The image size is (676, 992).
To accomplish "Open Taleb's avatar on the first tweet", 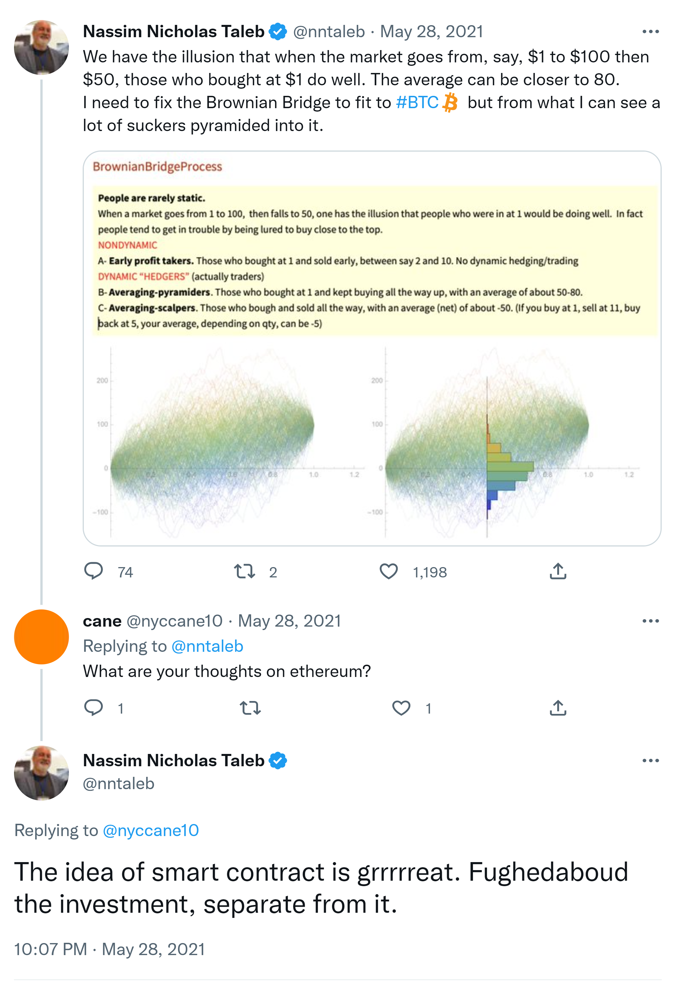I will coord(41,47).
